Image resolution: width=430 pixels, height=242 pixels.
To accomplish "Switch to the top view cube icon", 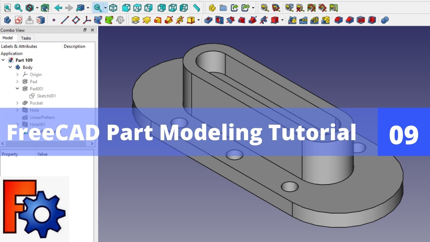I will (x=137, y=7).
